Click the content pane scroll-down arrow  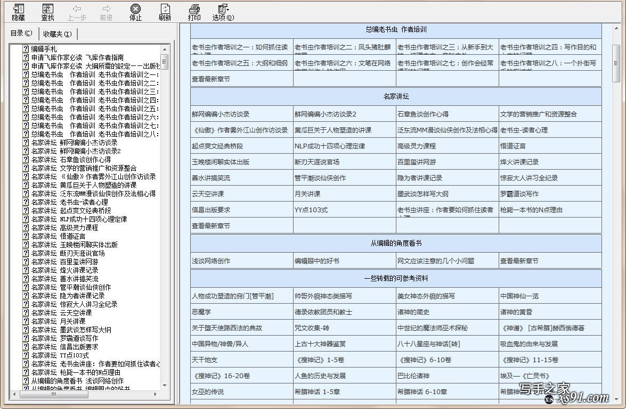(616, 399)
